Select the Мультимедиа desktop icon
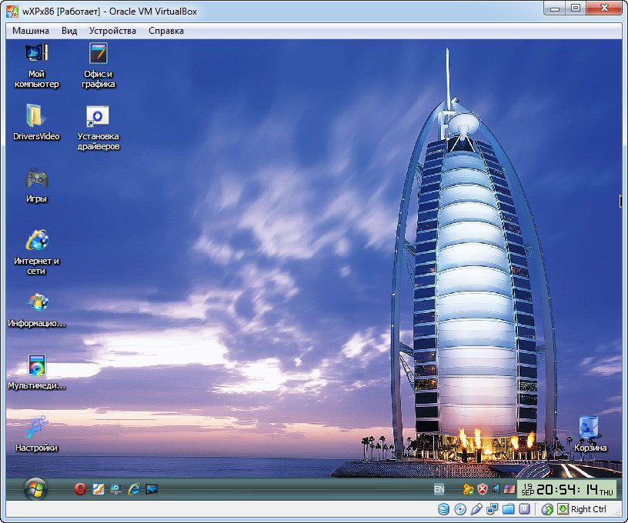The height and width of the screenshot is (523, 628). pos(36,365)
